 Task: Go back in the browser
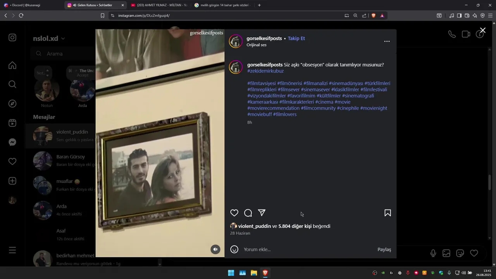[5, 15]
